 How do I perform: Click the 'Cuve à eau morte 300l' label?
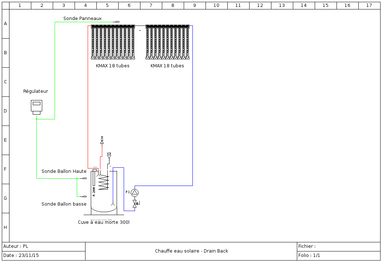(x=104, y=222)
